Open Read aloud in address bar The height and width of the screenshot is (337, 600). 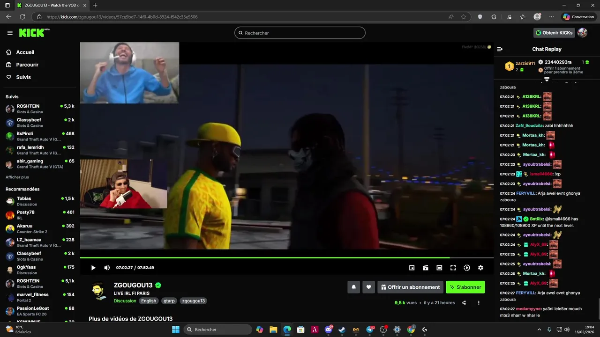tap(451, 17)
